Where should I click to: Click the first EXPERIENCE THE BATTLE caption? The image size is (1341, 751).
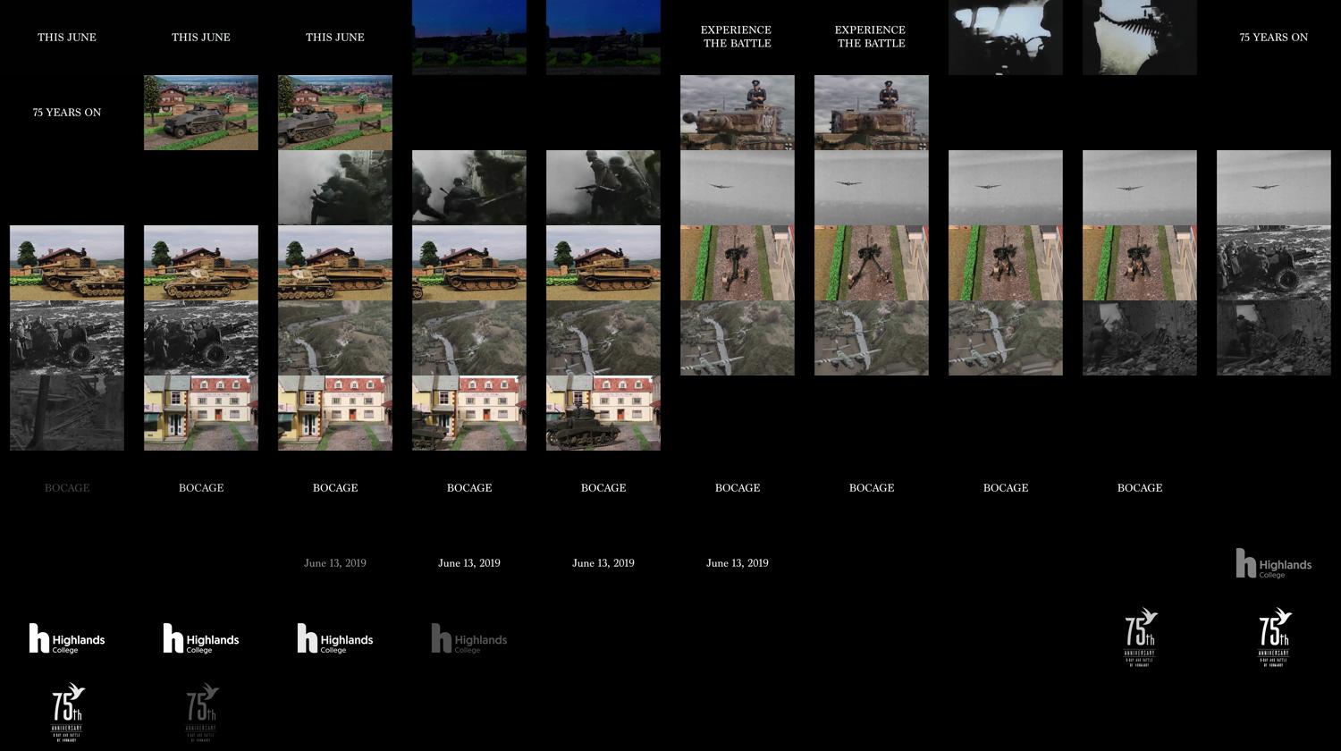point(737,37)
